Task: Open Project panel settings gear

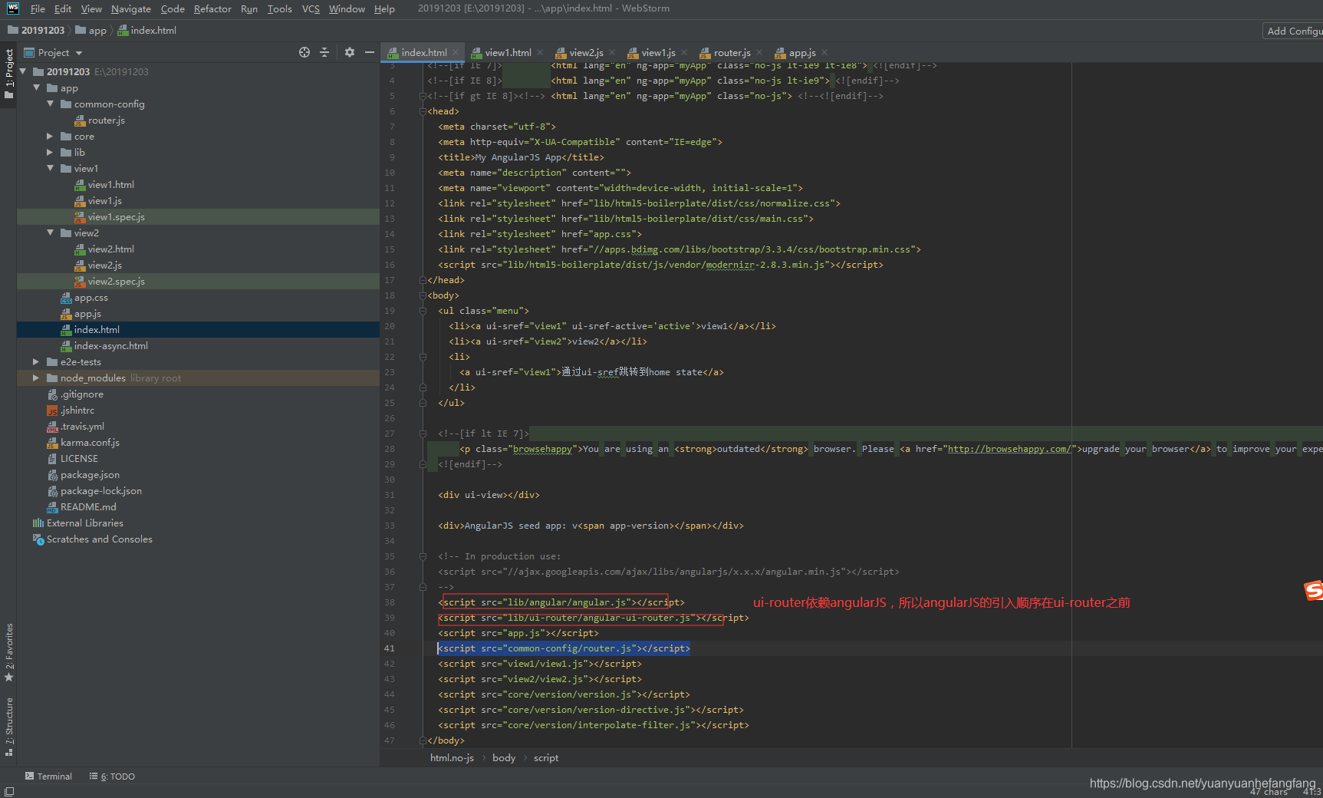Action: click(x=350, y=52)
